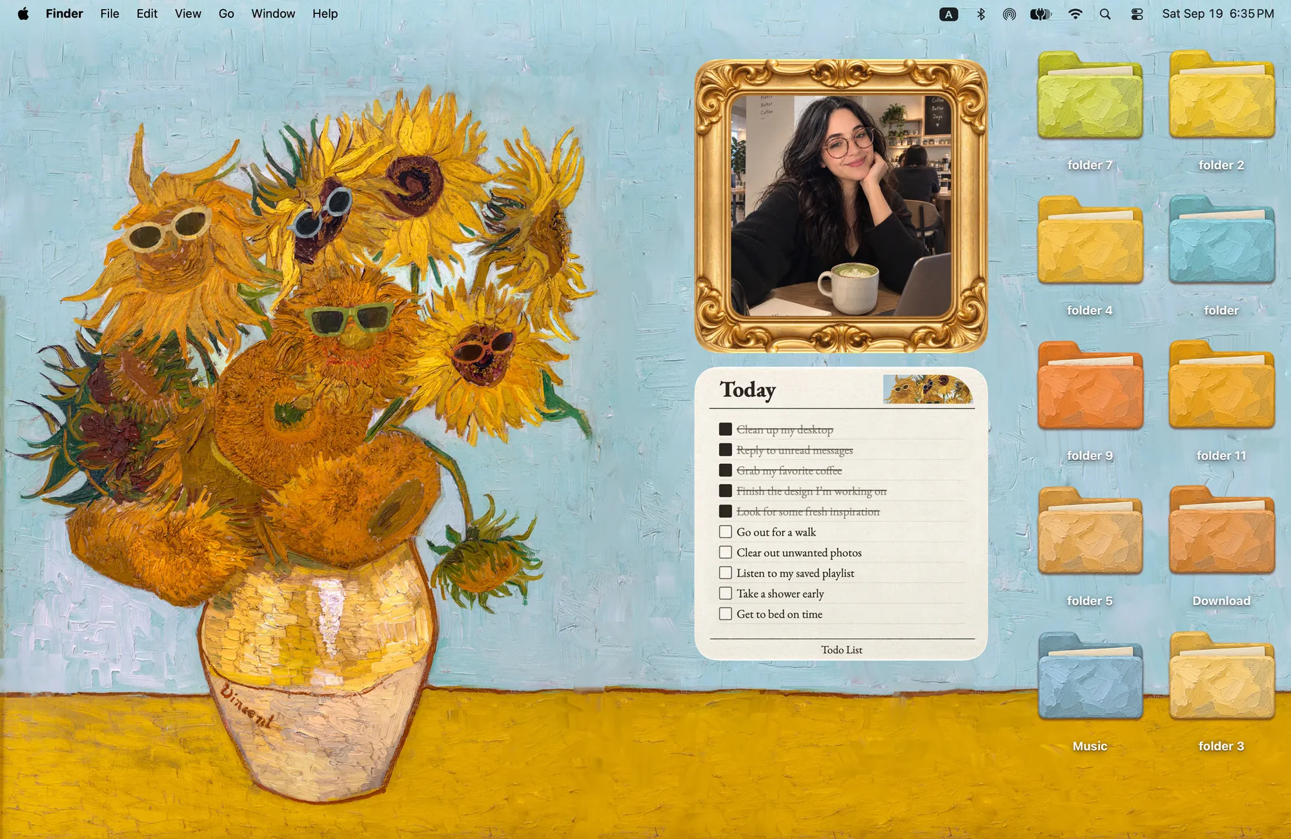
Task: Click the 'folder 3' name label
Action: 1221,746
